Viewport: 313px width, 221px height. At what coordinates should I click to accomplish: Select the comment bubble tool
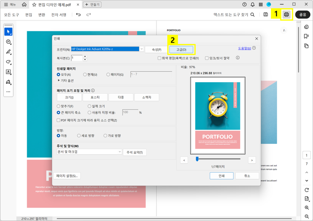pos(8,42)
